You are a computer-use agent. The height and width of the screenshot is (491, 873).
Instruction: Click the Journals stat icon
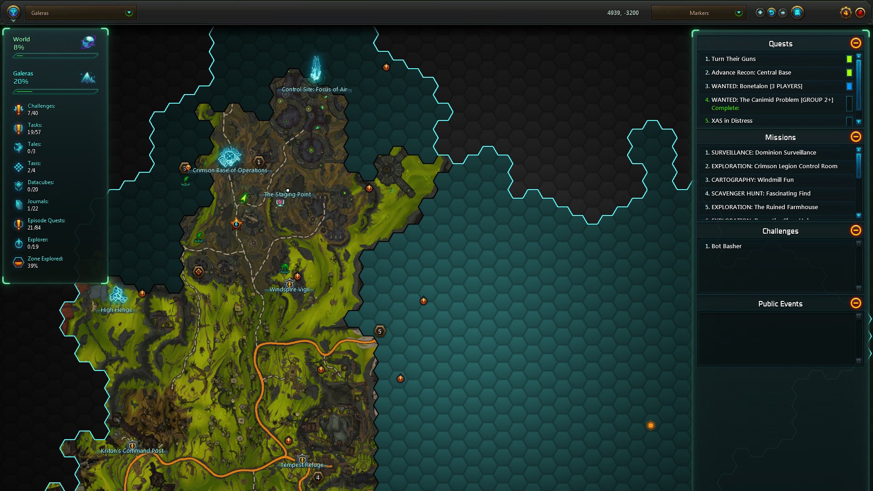pyautogui.click(x=18, y=205)
